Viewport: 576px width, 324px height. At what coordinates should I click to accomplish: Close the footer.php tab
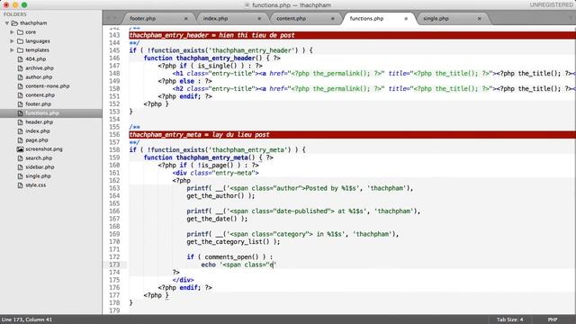pos(186,18)
